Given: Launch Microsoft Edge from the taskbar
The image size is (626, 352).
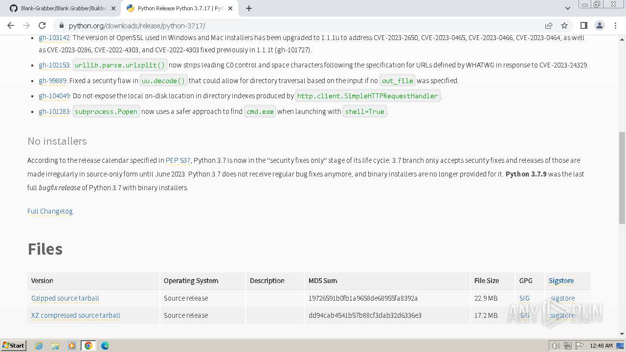Looking at the screenshot, I should coord(105,346).
